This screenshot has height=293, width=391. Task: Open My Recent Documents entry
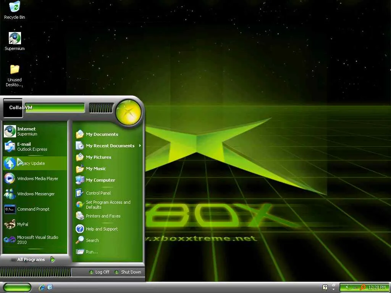(x=108, y=146)
